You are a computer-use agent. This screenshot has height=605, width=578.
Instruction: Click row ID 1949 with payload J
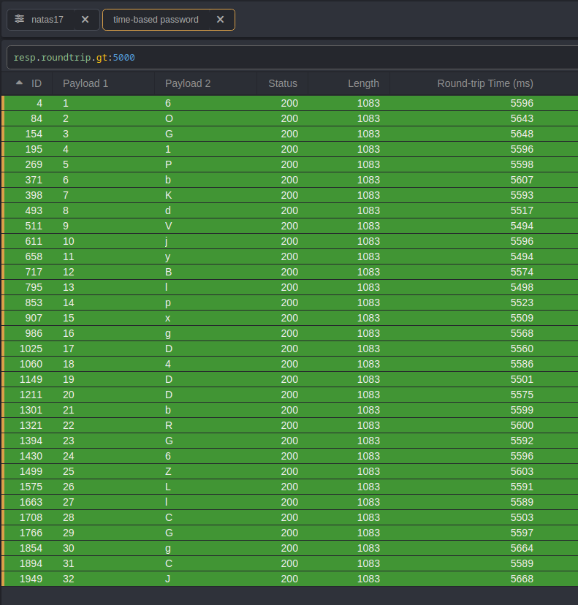[x=289, y=579]
